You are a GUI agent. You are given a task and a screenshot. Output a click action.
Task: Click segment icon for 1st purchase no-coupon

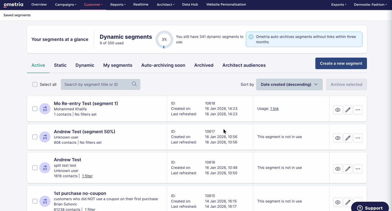[45, 201]
